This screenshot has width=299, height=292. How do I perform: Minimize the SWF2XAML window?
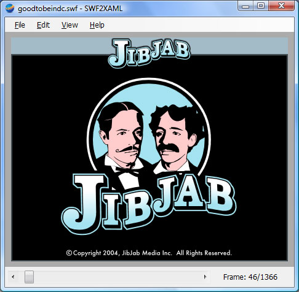click(x=245, y=6)
